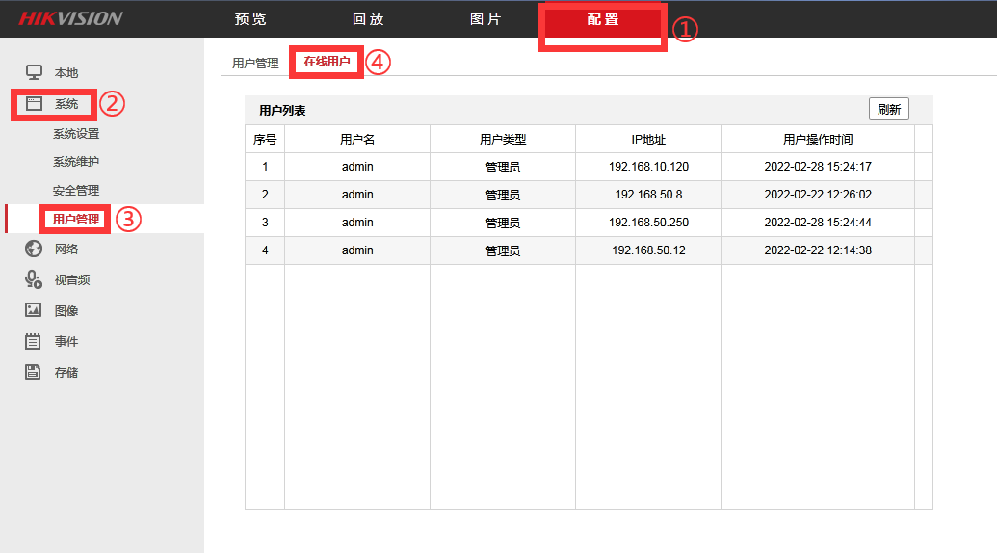997x553 pixels.
Task: Select the 在线用户 online users tab
Action: pos(327,62)
